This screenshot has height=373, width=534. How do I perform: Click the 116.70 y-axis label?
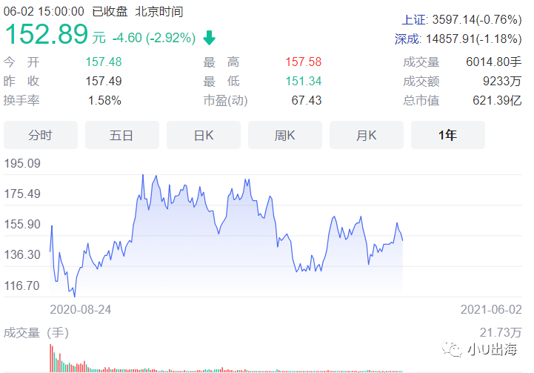tap(22, 285)
